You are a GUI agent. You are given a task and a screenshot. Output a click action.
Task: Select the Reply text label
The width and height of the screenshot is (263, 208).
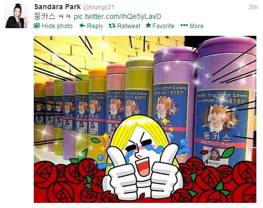95,26
